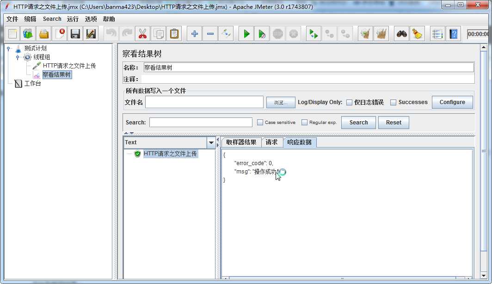Select 线程组 in the tree

tap(42, 57)
